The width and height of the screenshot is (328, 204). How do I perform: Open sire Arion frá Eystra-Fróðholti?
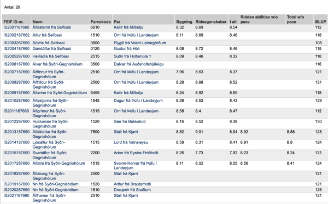pyautogui.click(x=136, y=153)
